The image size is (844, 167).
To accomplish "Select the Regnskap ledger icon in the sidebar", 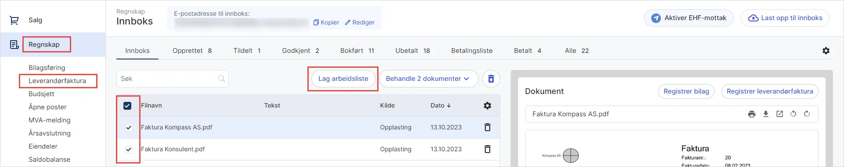I will click(x=14, y=45).
